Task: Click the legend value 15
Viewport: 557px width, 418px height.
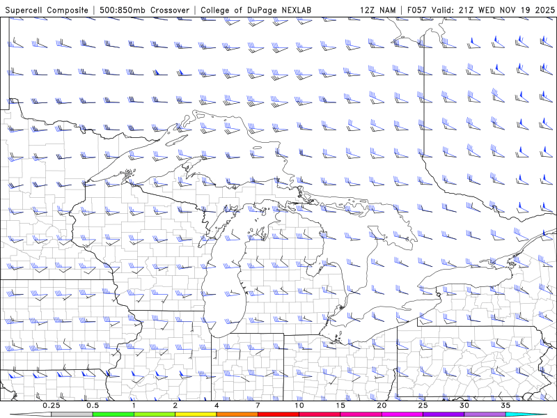Action: click(x=340, y=405)
